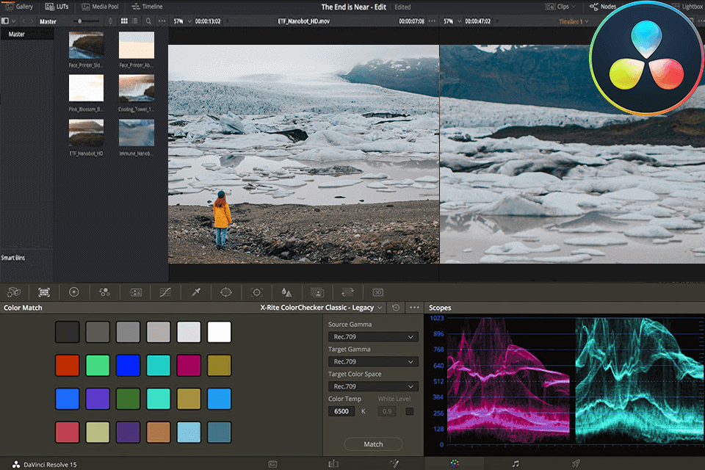Viewport: 705px width, 470px height.
Task: Select the dark green color chip
Action: (x=128, y=399)
